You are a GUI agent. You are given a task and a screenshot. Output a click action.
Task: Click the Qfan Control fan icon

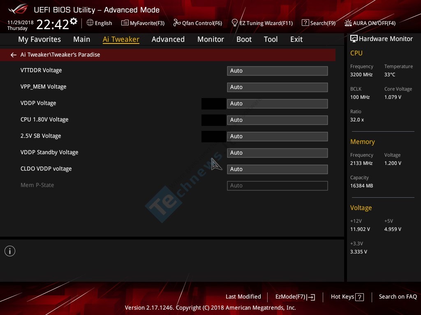[x=177, y=23]
